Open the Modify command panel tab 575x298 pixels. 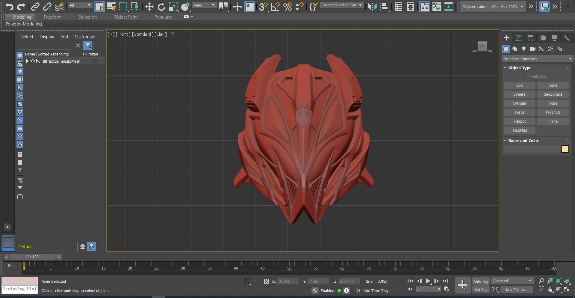click(518, 38)
